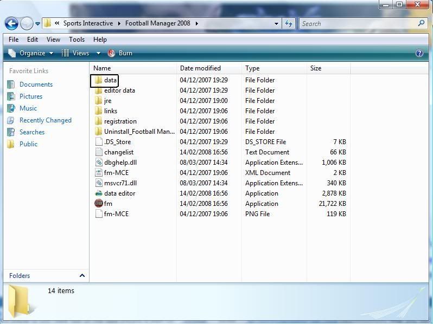The image size is (433, 324).
Task: Sort by Date modified column header
Action: pos(209,68)
